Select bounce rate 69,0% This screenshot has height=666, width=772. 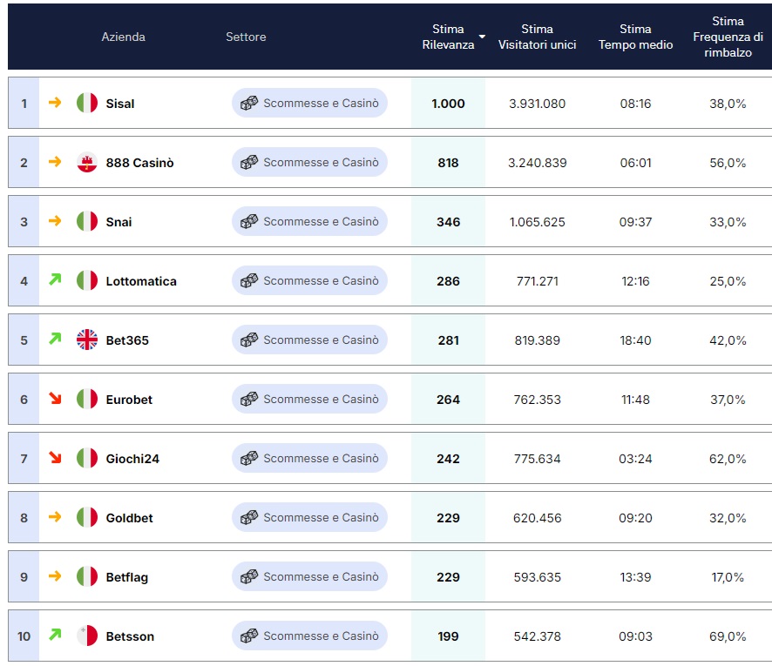tap(728, 636)
